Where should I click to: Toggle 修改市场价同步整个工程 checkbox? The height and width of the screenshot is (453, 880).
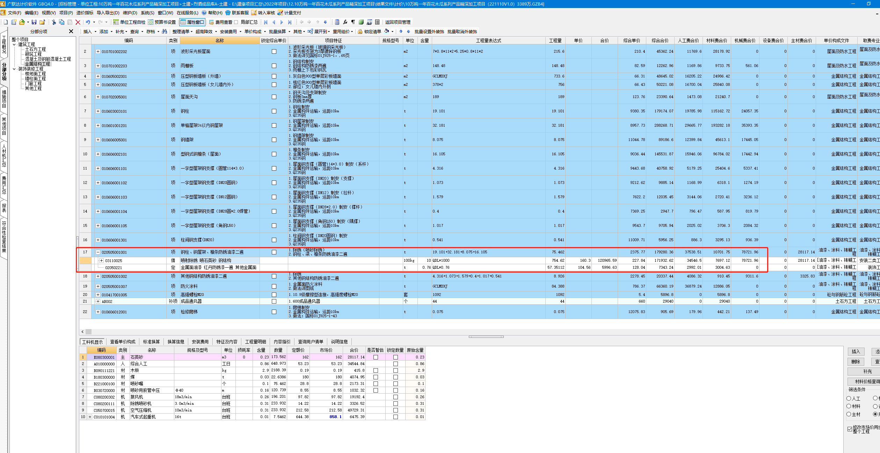(850, 429)
